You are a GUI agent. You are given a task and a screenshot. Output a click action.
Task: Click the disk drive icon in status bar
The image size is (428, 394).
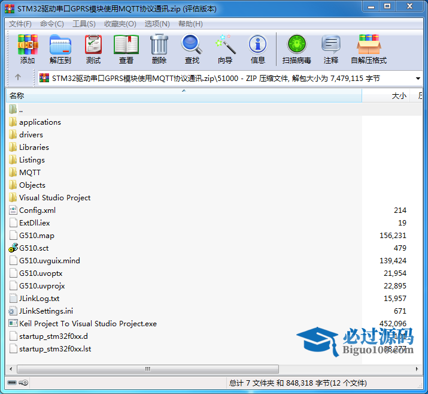coord(12,382)
